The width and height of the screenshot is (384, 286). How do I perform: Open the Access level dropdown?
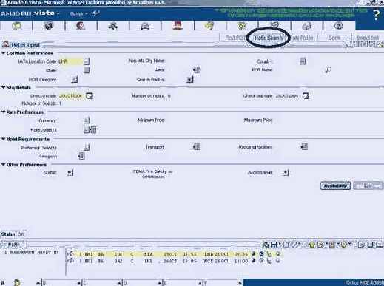tap(286, 173)
